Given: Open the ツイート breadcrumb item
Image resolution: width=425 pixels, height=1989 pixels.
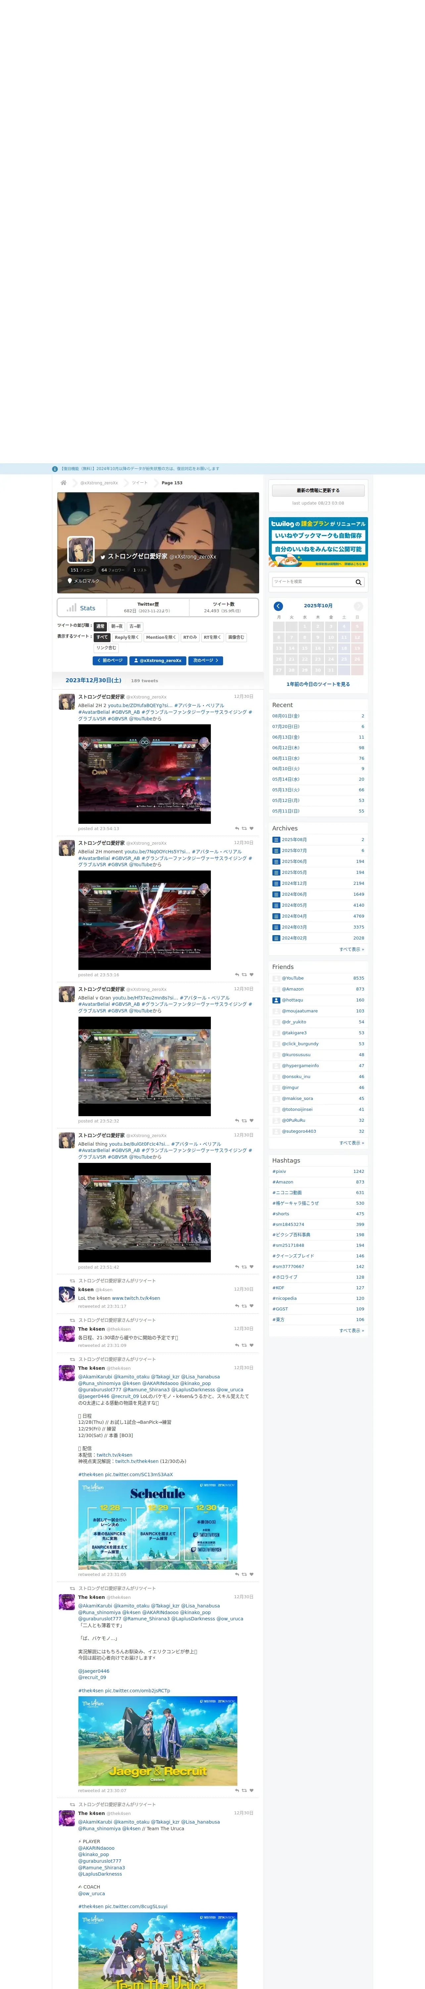Looking at the screenshot, I should pos(140,483).
